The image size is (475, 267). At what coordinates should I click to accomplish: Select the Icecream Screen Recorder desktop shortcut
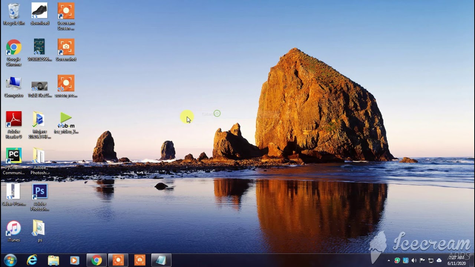pyautogui.click(x=66, y=17)
